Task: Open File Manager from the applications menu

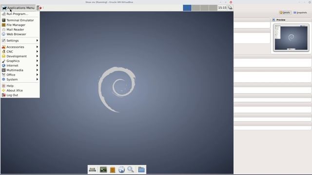Action: (x=20, y=25)
